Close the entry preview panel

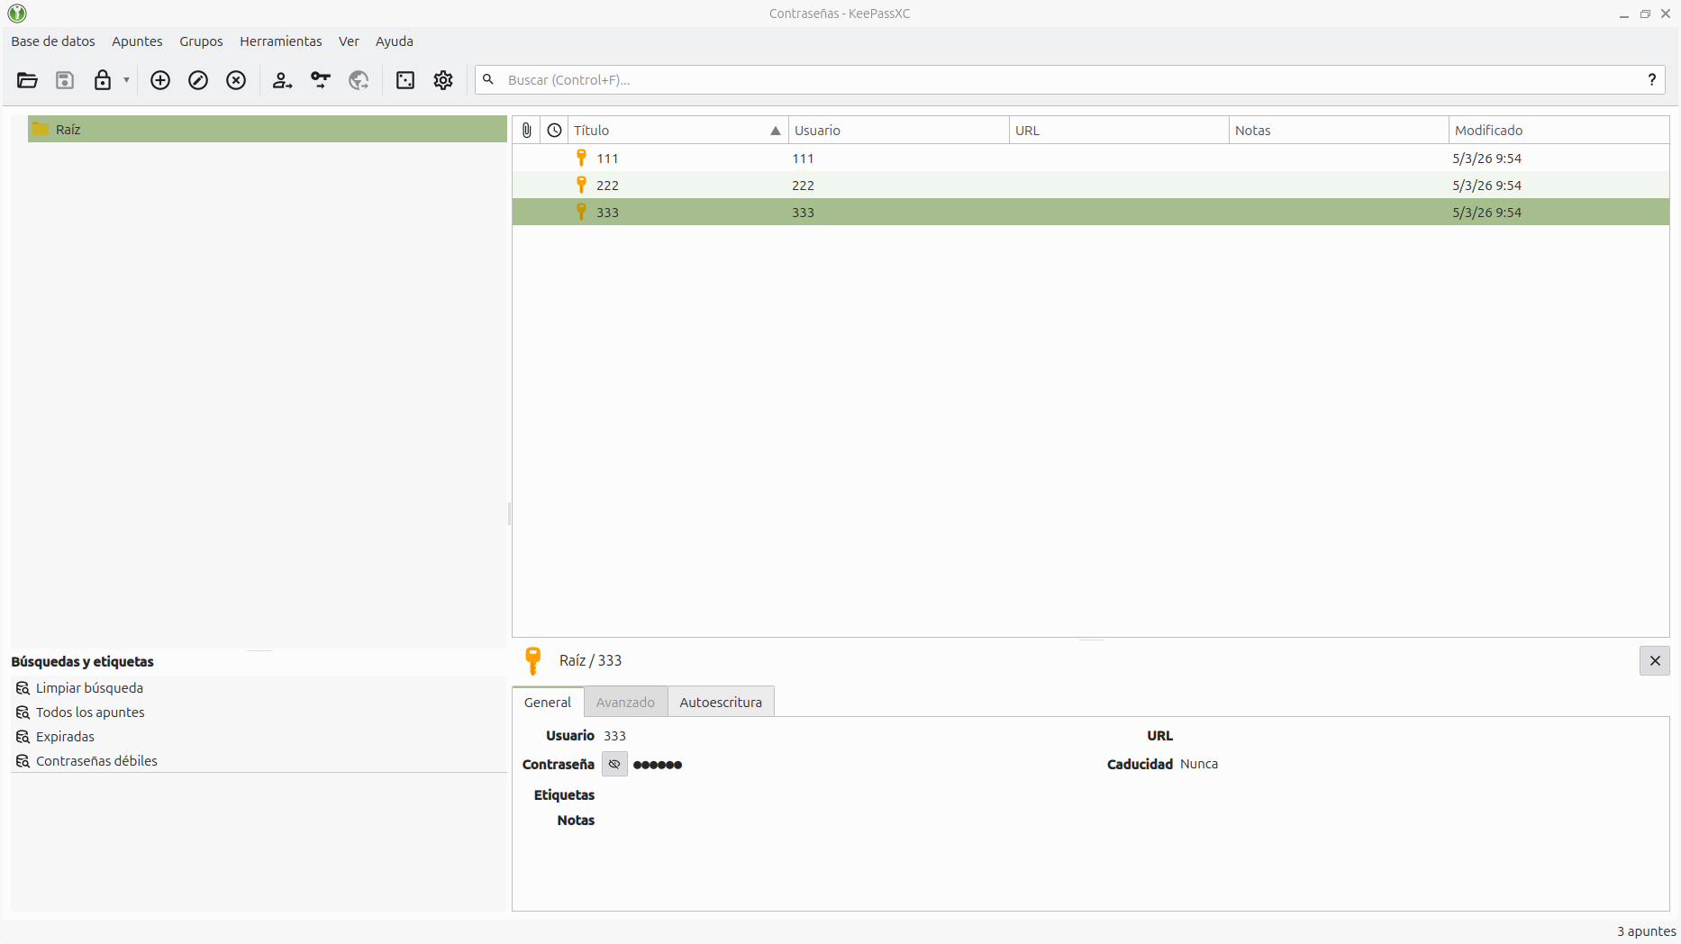(x=1654, y=661)
